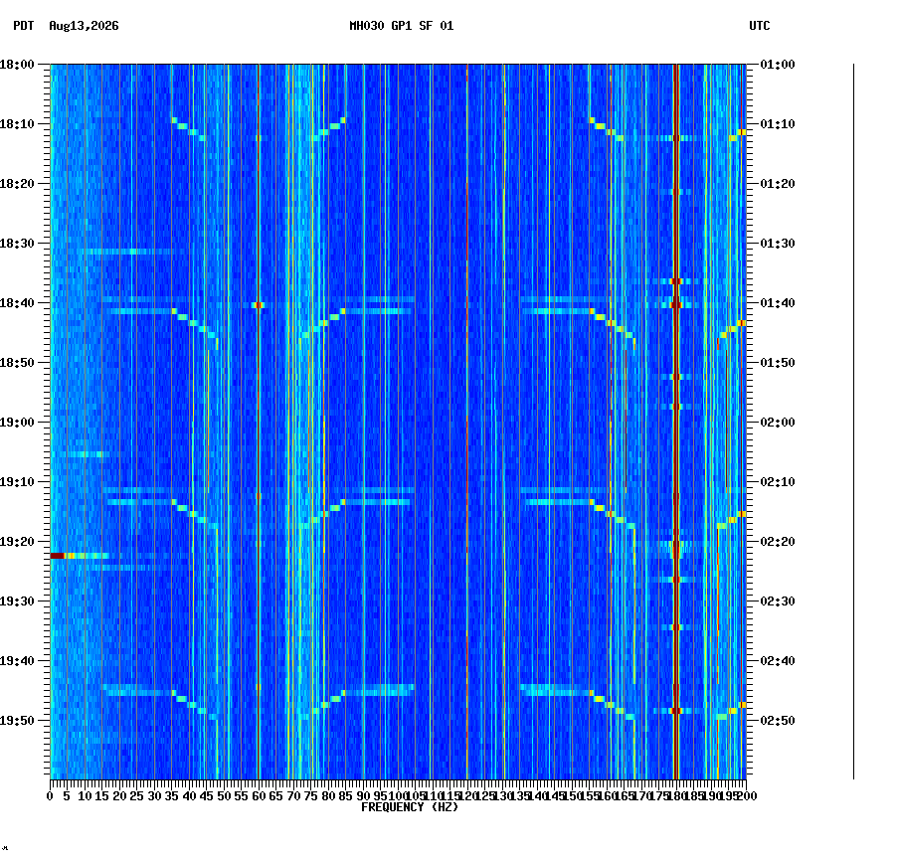Click the 19:40 PDT time label
The image size is (897, 859).
tap(17, 661)
